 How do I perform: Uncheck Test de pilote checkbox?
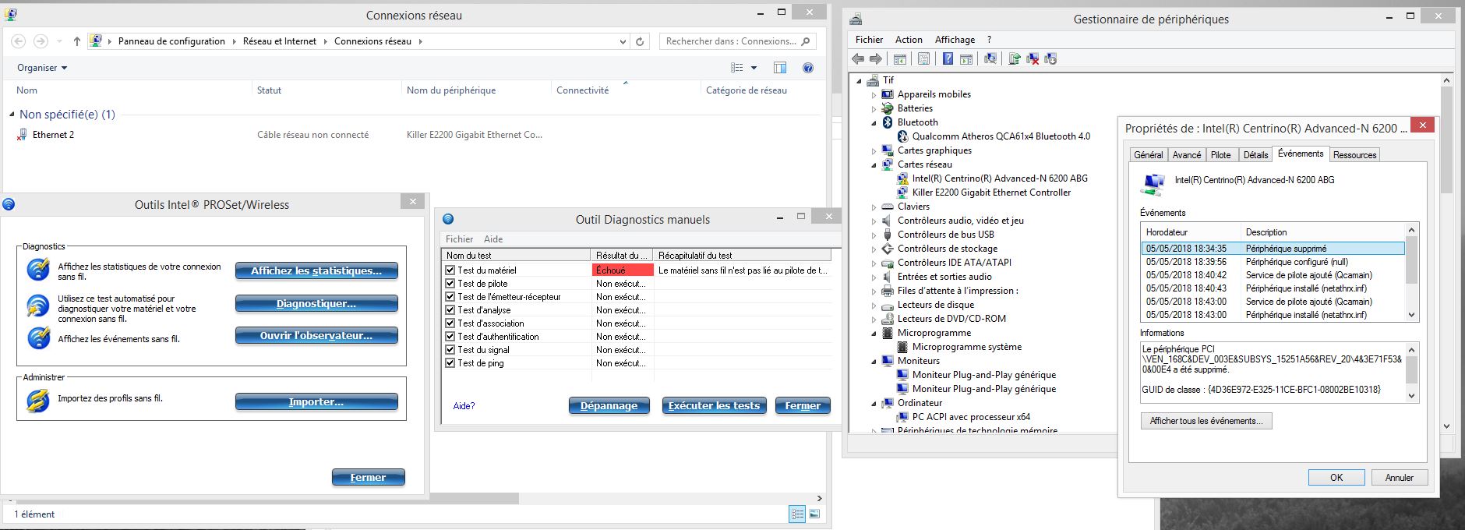[450, 284]
